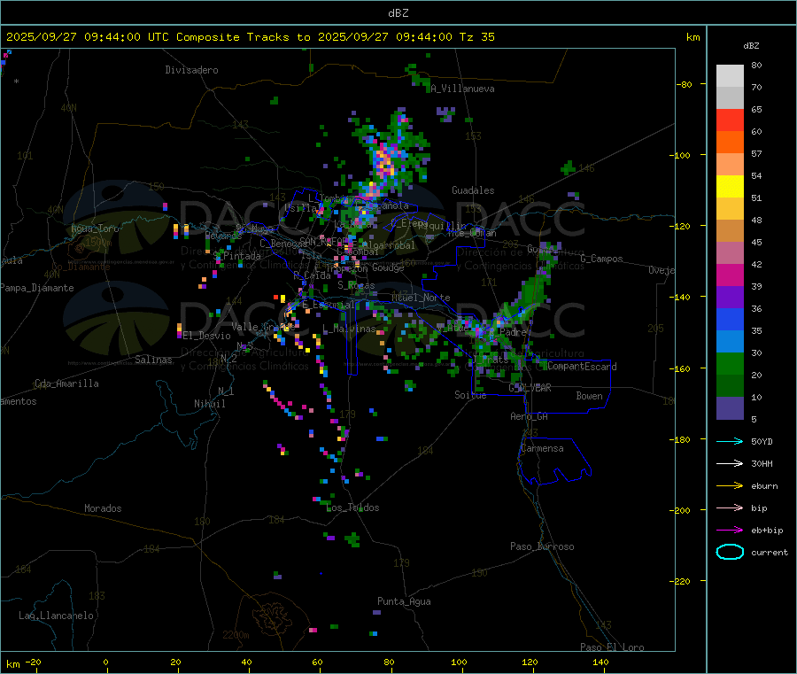Click the magenta eb+bip arrow legend icon

click(730, 530)
